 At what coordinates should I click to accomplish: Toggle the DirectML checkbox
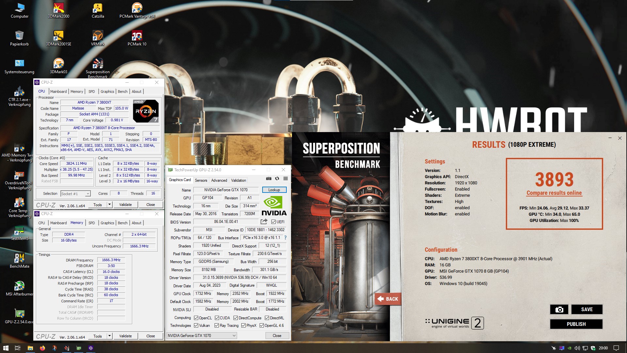pyautogui.click(x=267, y=318)
